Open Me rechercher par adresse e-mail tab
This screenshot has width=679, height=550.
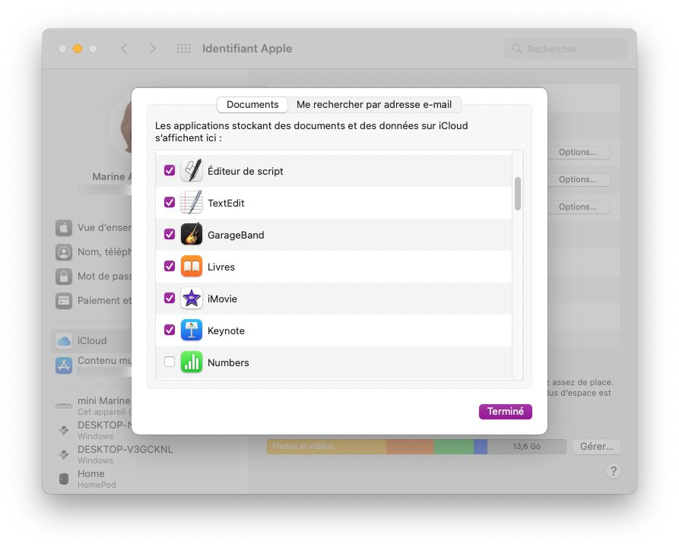pyautogui.click(x=374, y=105)
